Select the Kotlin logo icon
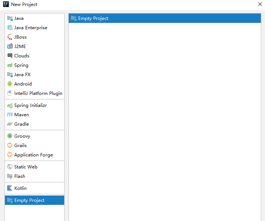This screenshot has width=265, height=221. tap(10, 188)
